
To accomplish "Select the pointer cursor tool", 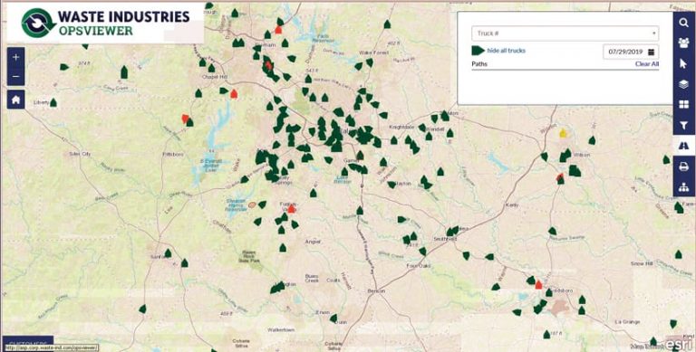I will pyautogui.click(x=683, y=64).
